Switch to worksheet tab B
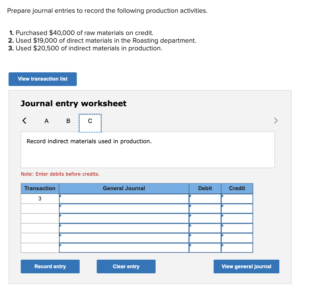 (68, 121)
